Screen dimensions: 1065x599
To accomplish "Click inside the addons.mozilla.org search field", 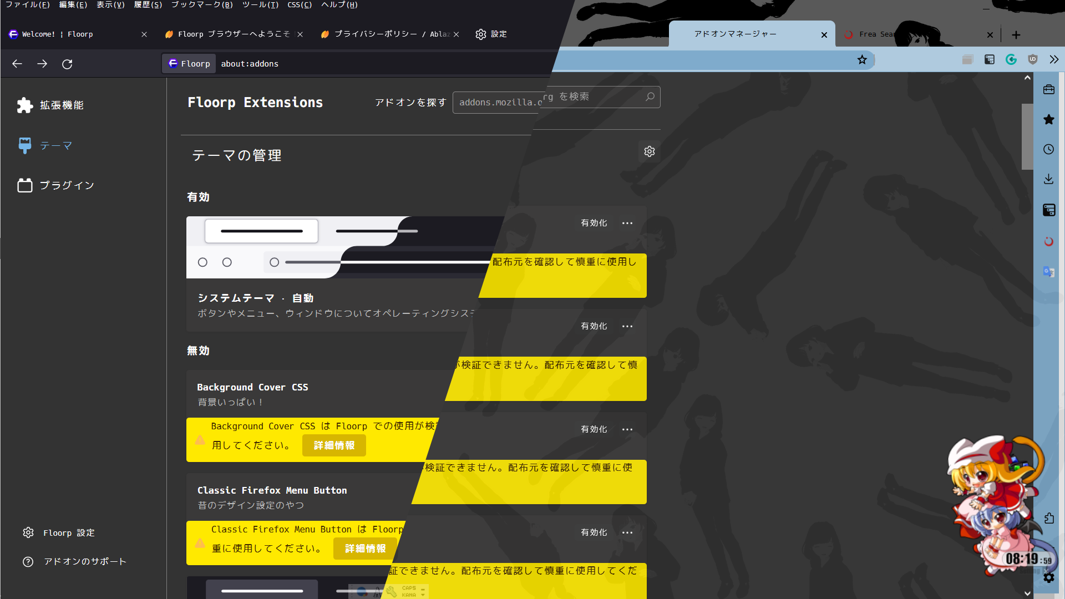I will pos(555,97).
